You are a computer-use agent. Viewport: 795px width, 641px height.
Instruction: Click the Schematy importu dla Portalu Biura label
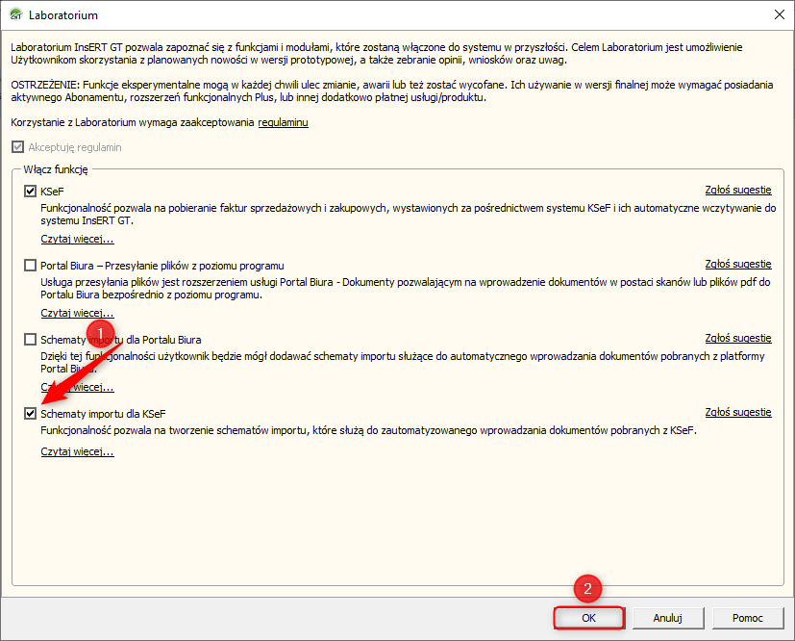121,340
